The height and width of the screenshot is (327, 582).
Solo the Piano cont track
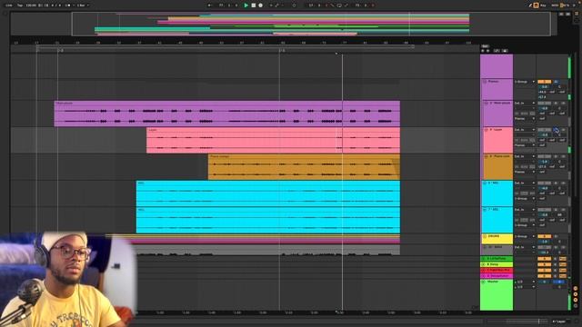coord(556,156)
